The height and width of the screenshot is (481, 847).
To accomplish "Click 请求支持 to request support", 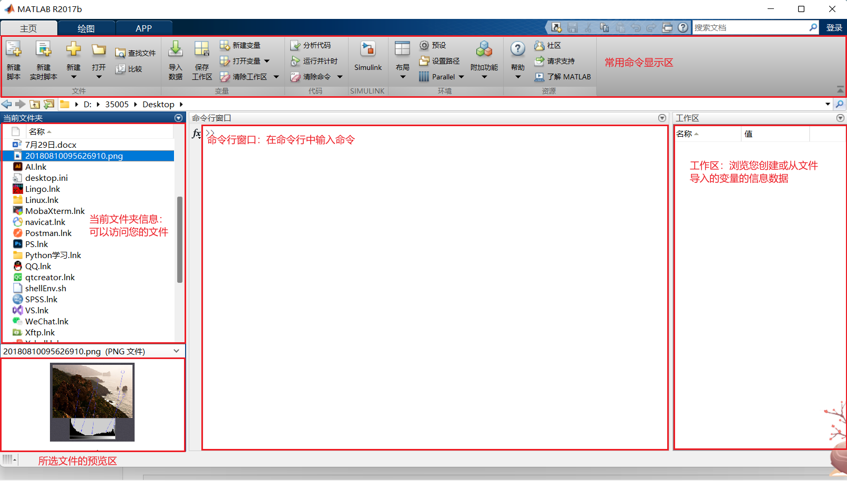I will [x=555, y=61].
